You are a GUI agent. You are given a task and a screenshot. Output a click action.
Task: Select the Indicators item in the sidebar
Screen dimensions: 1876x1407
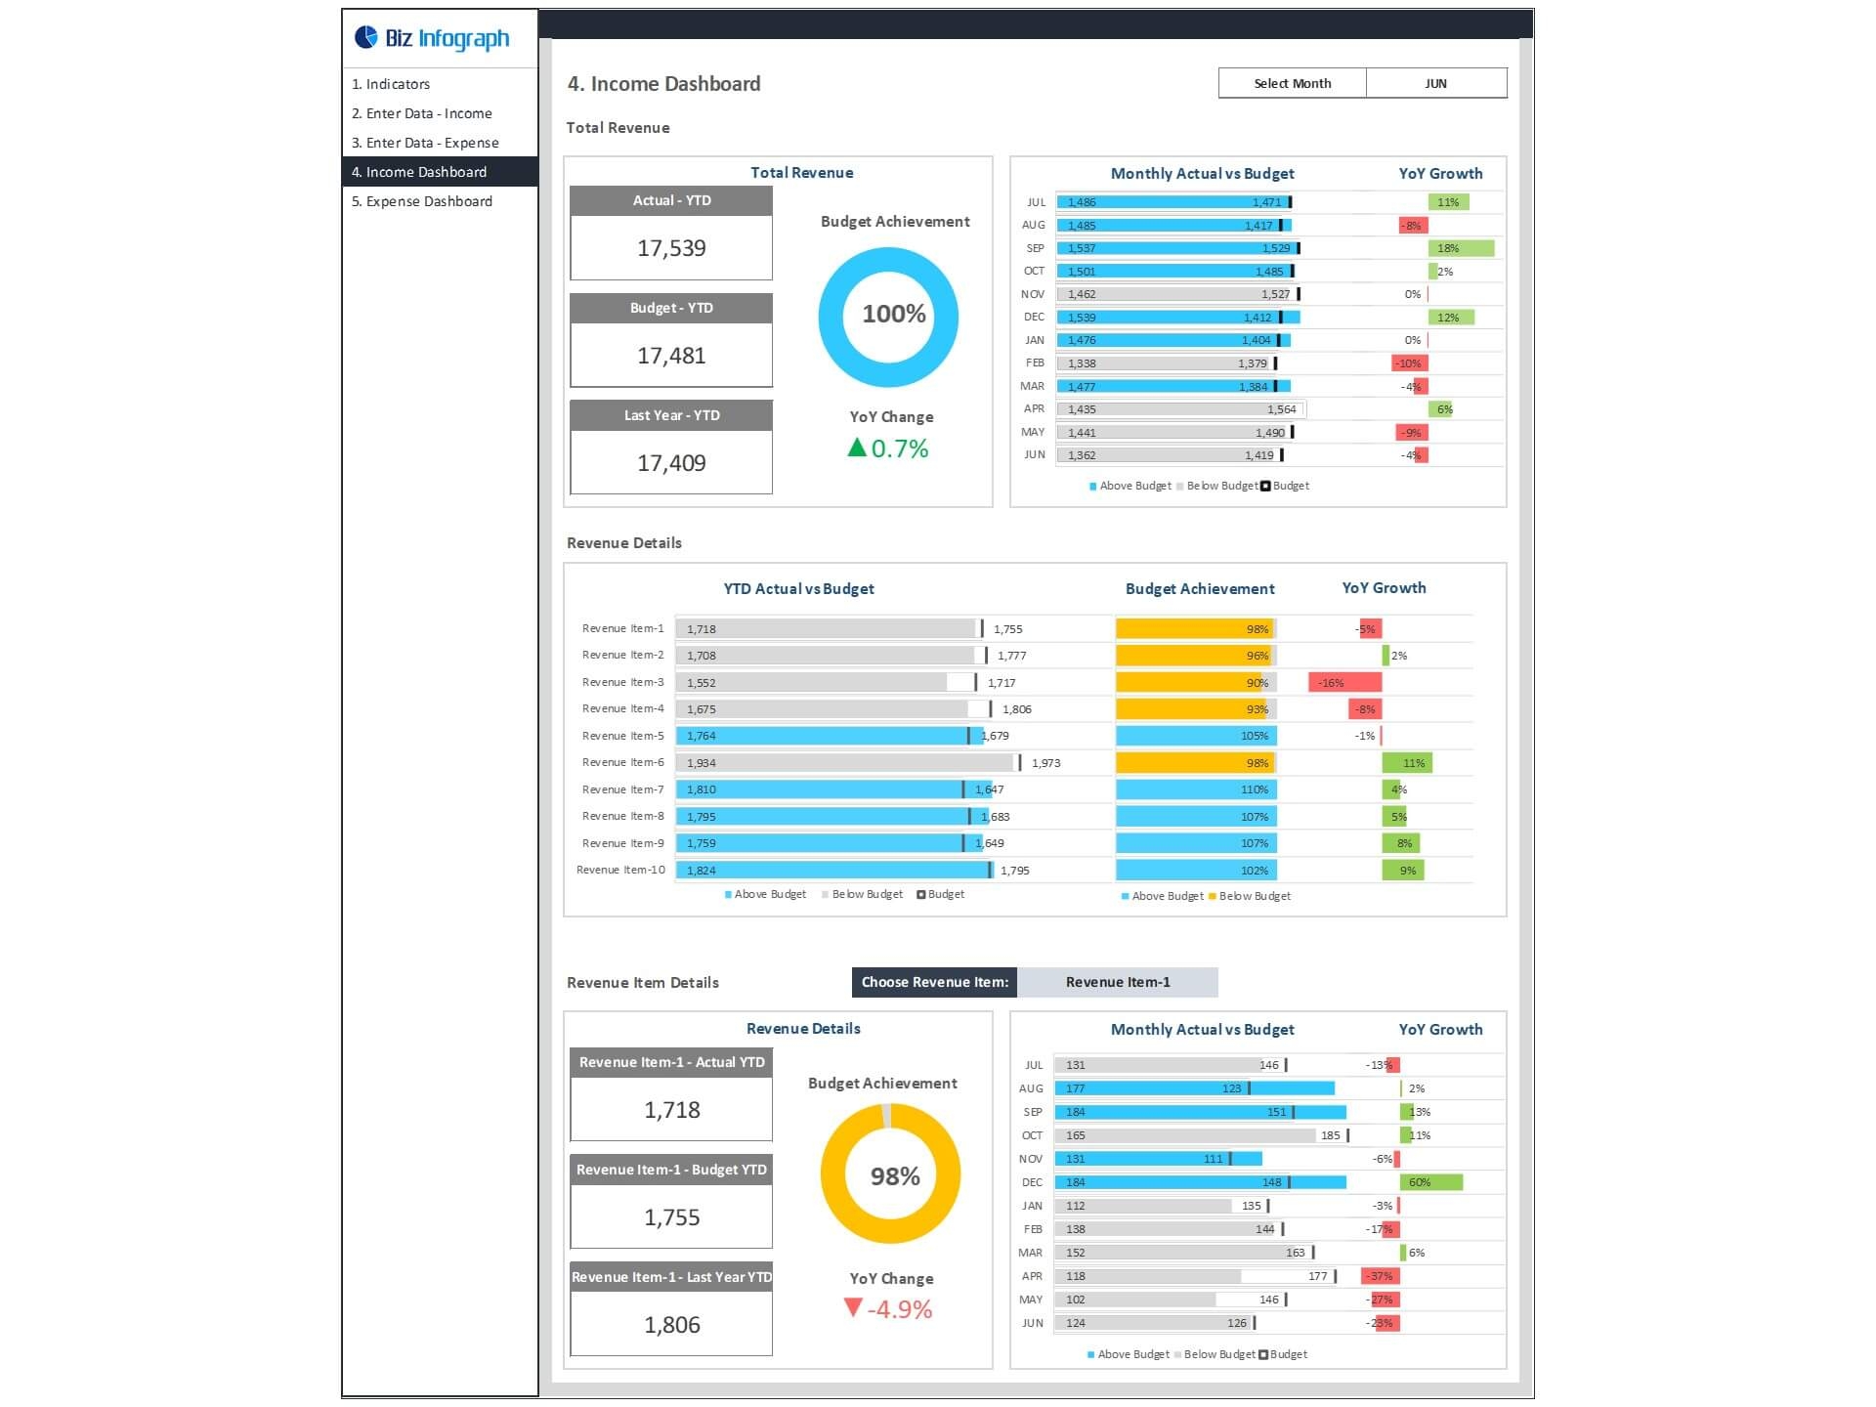391,84
